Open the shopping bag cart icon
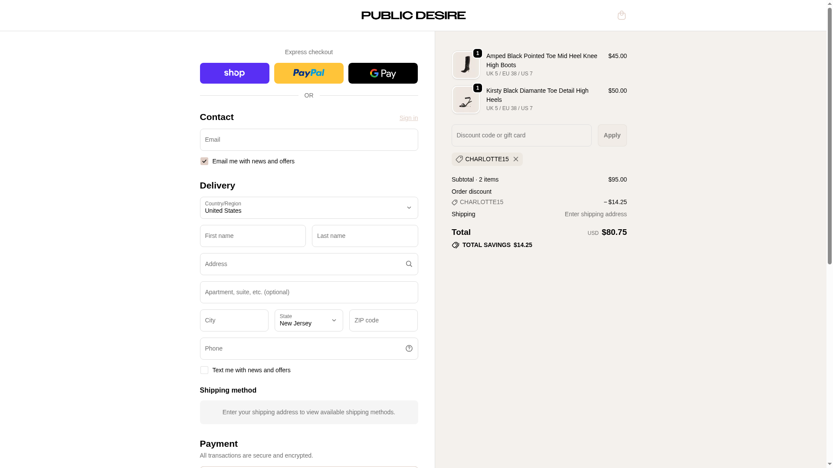 [621, 15]
